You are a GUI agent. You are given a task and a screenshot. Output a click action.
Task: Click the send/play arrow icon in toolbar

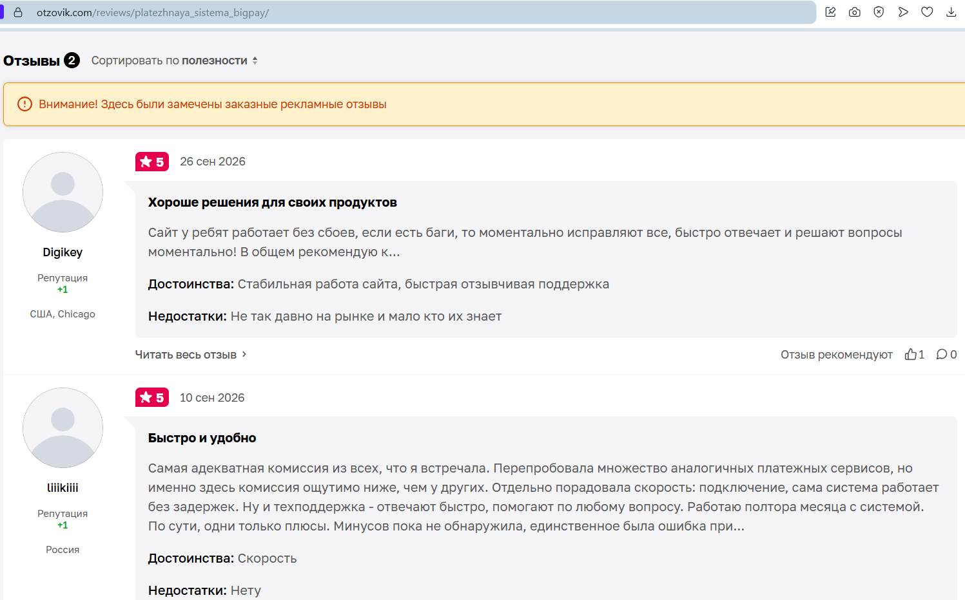pyautogui.click(x=903, y=12)
